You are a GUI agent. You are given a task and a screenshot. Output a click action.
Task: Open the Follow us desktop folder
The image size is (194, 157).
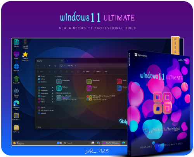coord(16,129)
